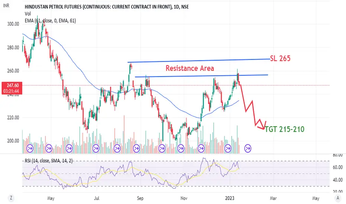Open the purple event marker above Jul
346x204 pixels.
click(x=96, y=148)
